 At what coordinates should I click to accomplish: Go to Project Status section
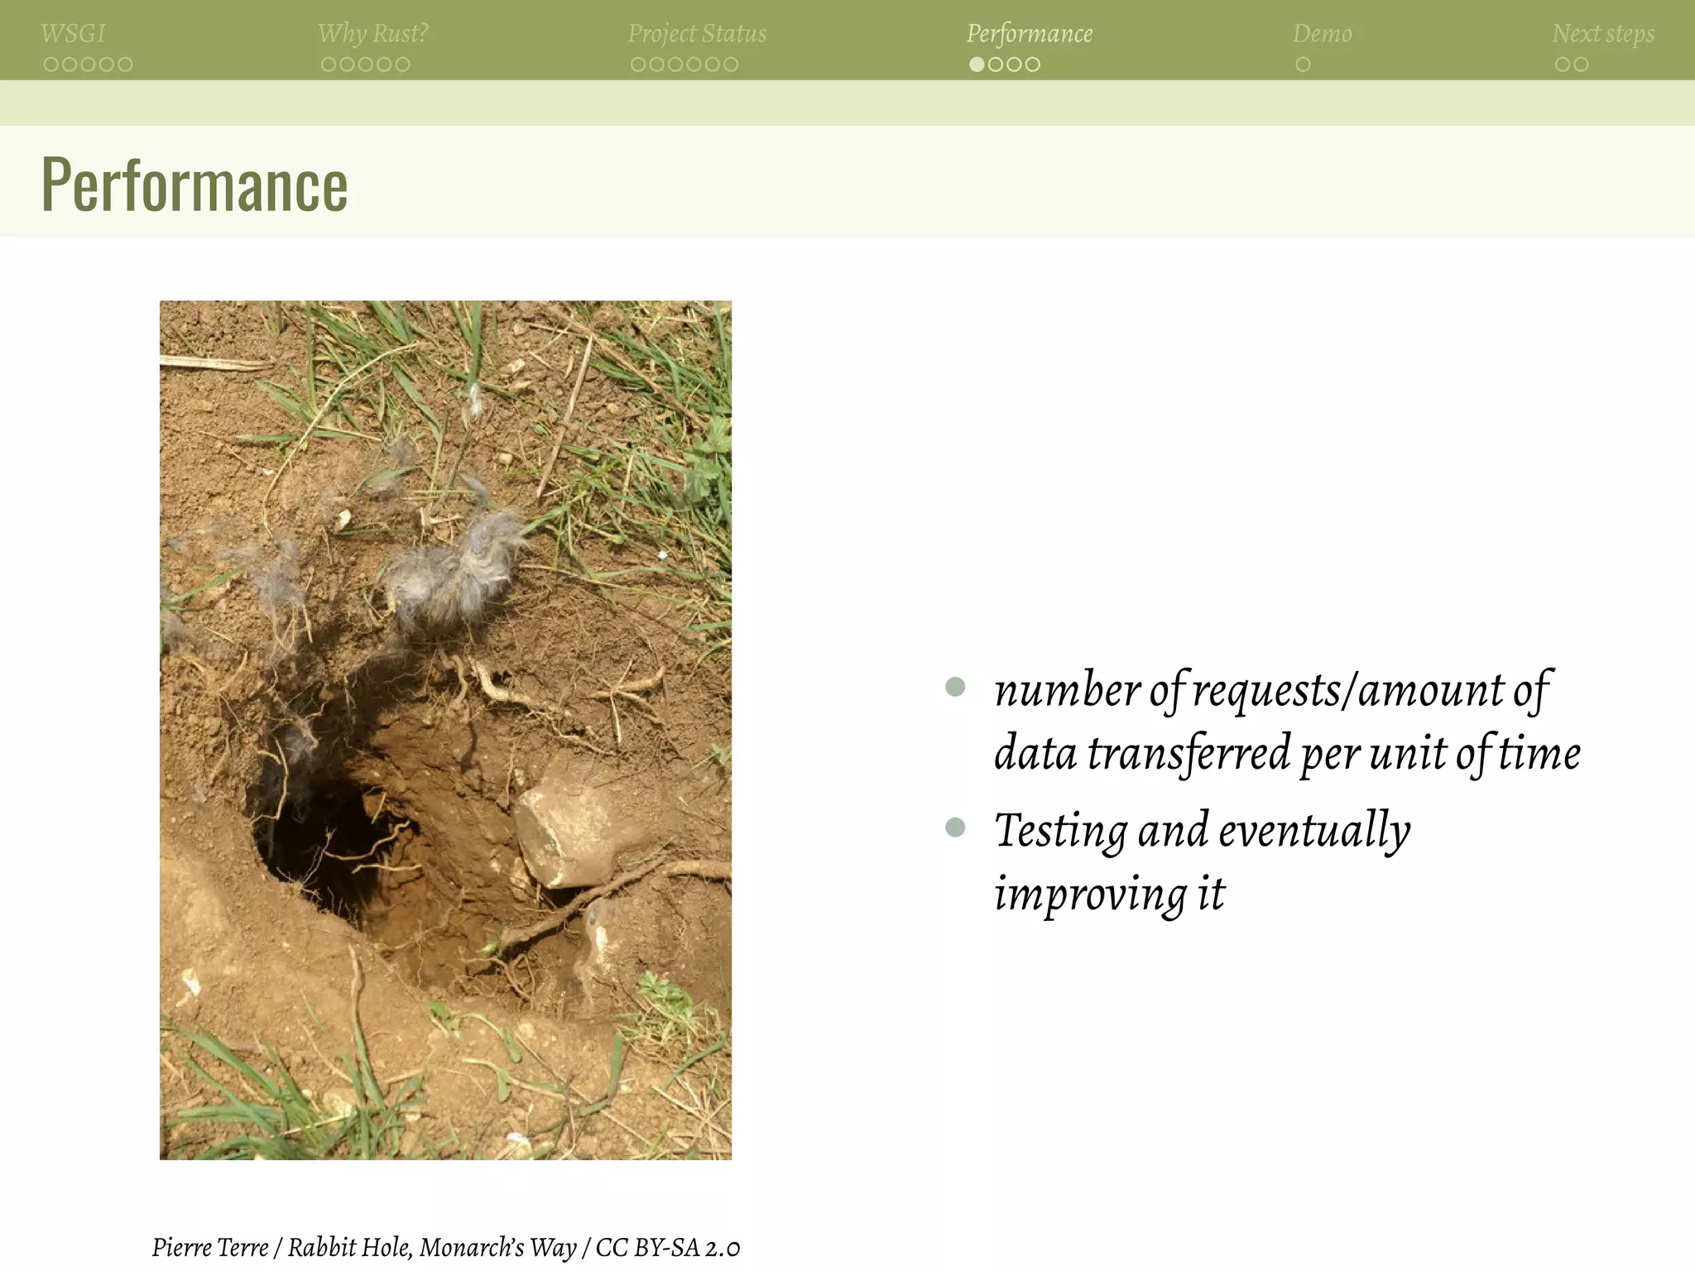click(697, 33)
